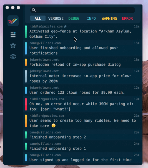Open the starred logs sidebar icon
Viewport: 148px width, 168px height.
pos(13,45)
